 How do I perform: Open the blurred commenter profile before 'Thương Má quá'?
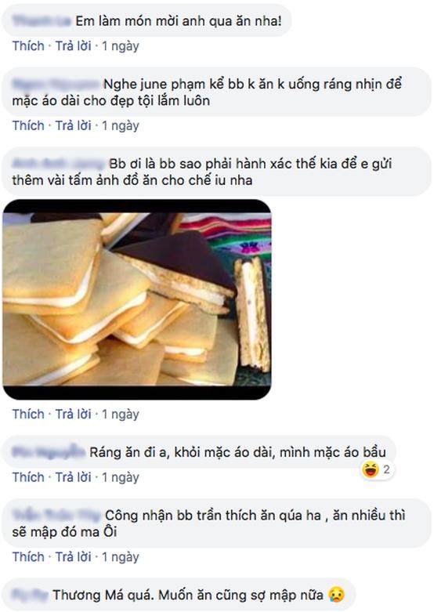[31, 595]
